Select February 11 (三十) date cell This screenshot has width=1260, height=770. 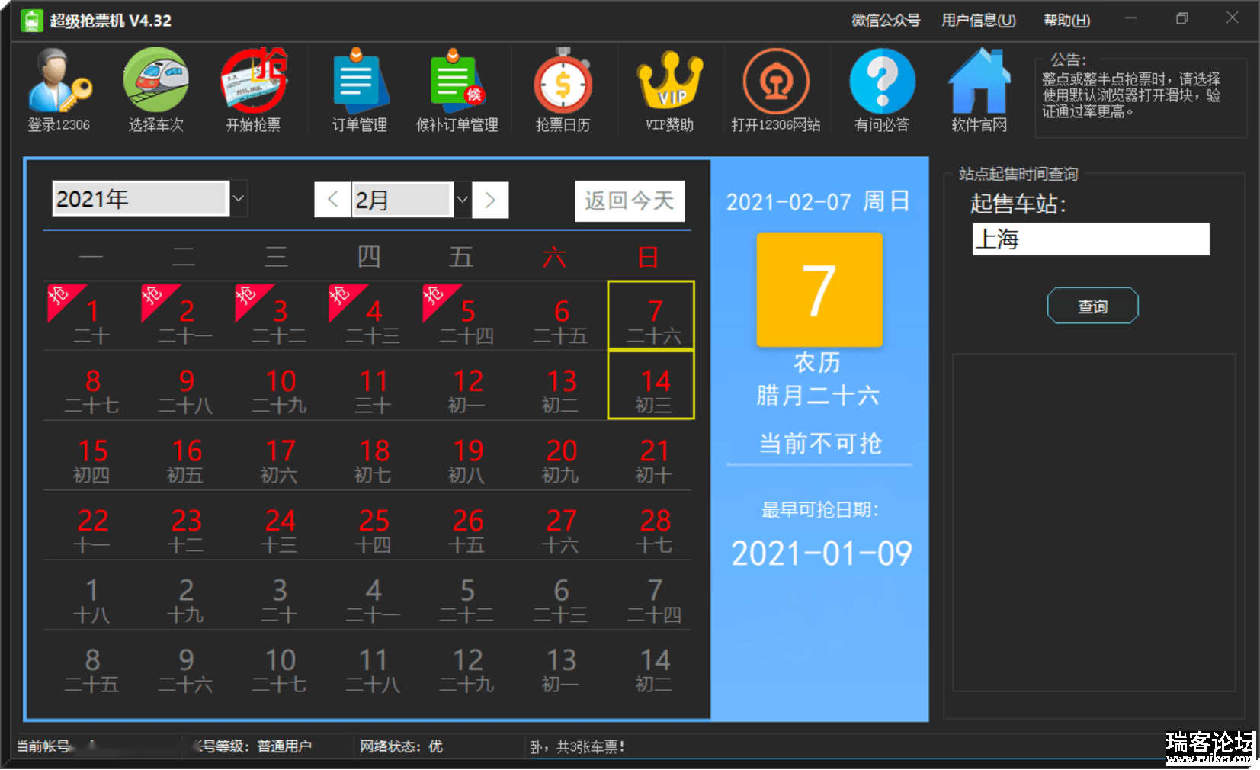(x=373, y=387)
